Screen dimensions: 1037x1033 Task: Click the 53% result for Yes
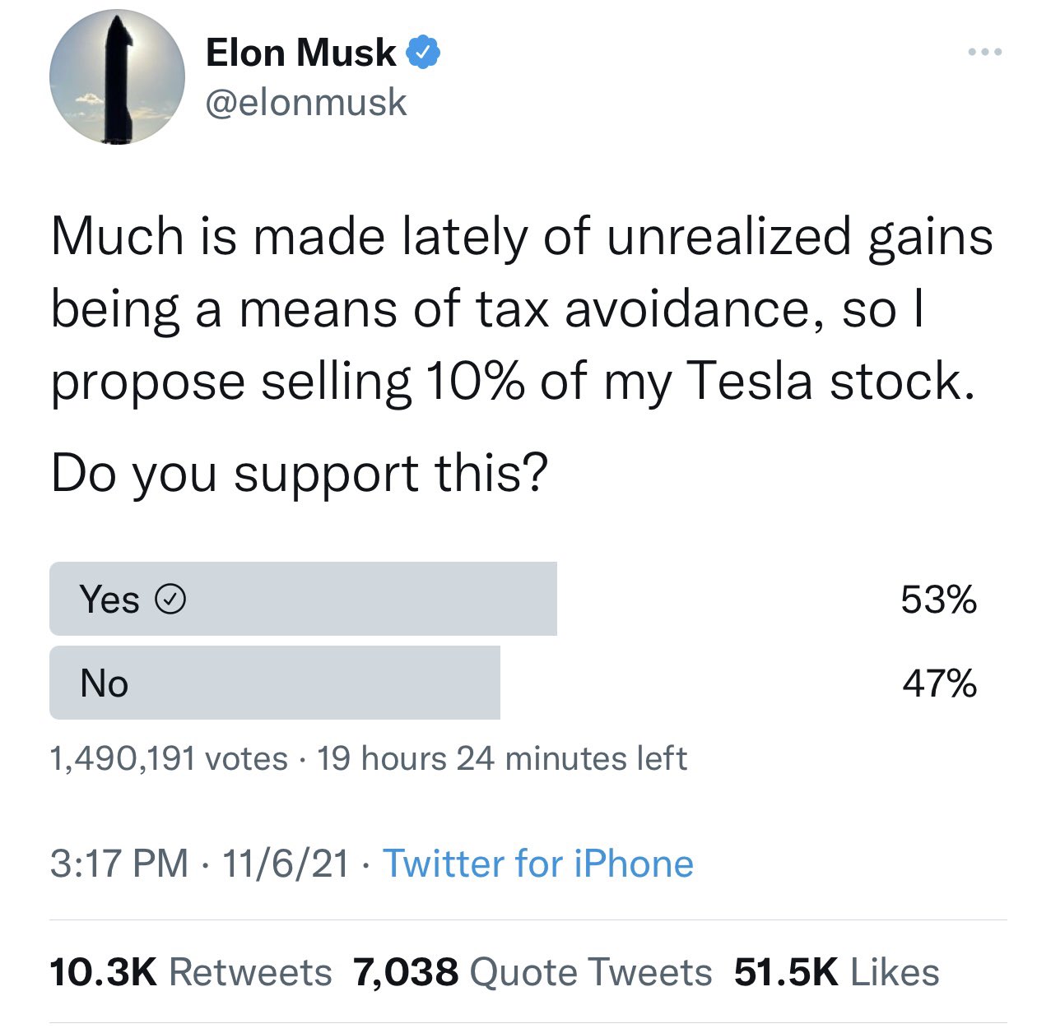coord(938,600)
